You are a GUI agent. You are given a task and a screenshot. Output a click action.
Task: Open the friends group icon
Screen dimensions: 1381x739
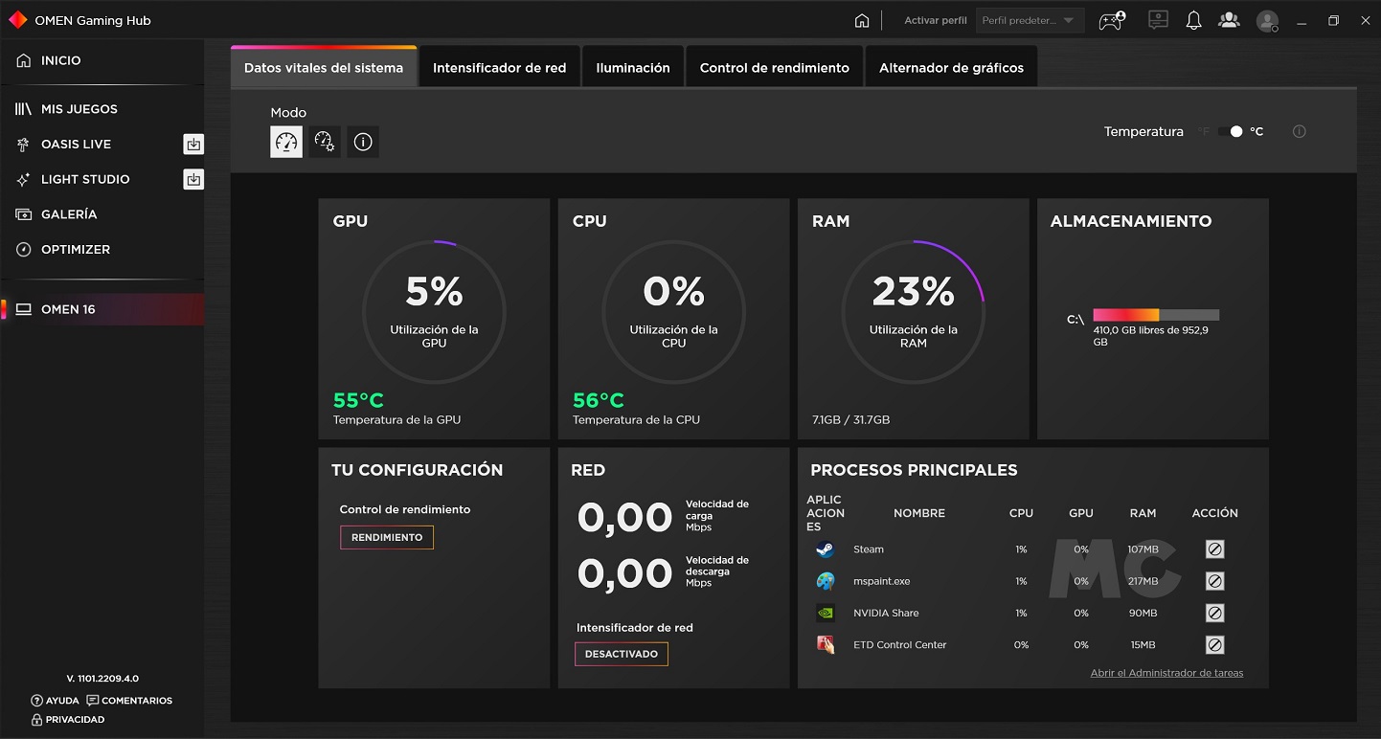(1228, 20)
